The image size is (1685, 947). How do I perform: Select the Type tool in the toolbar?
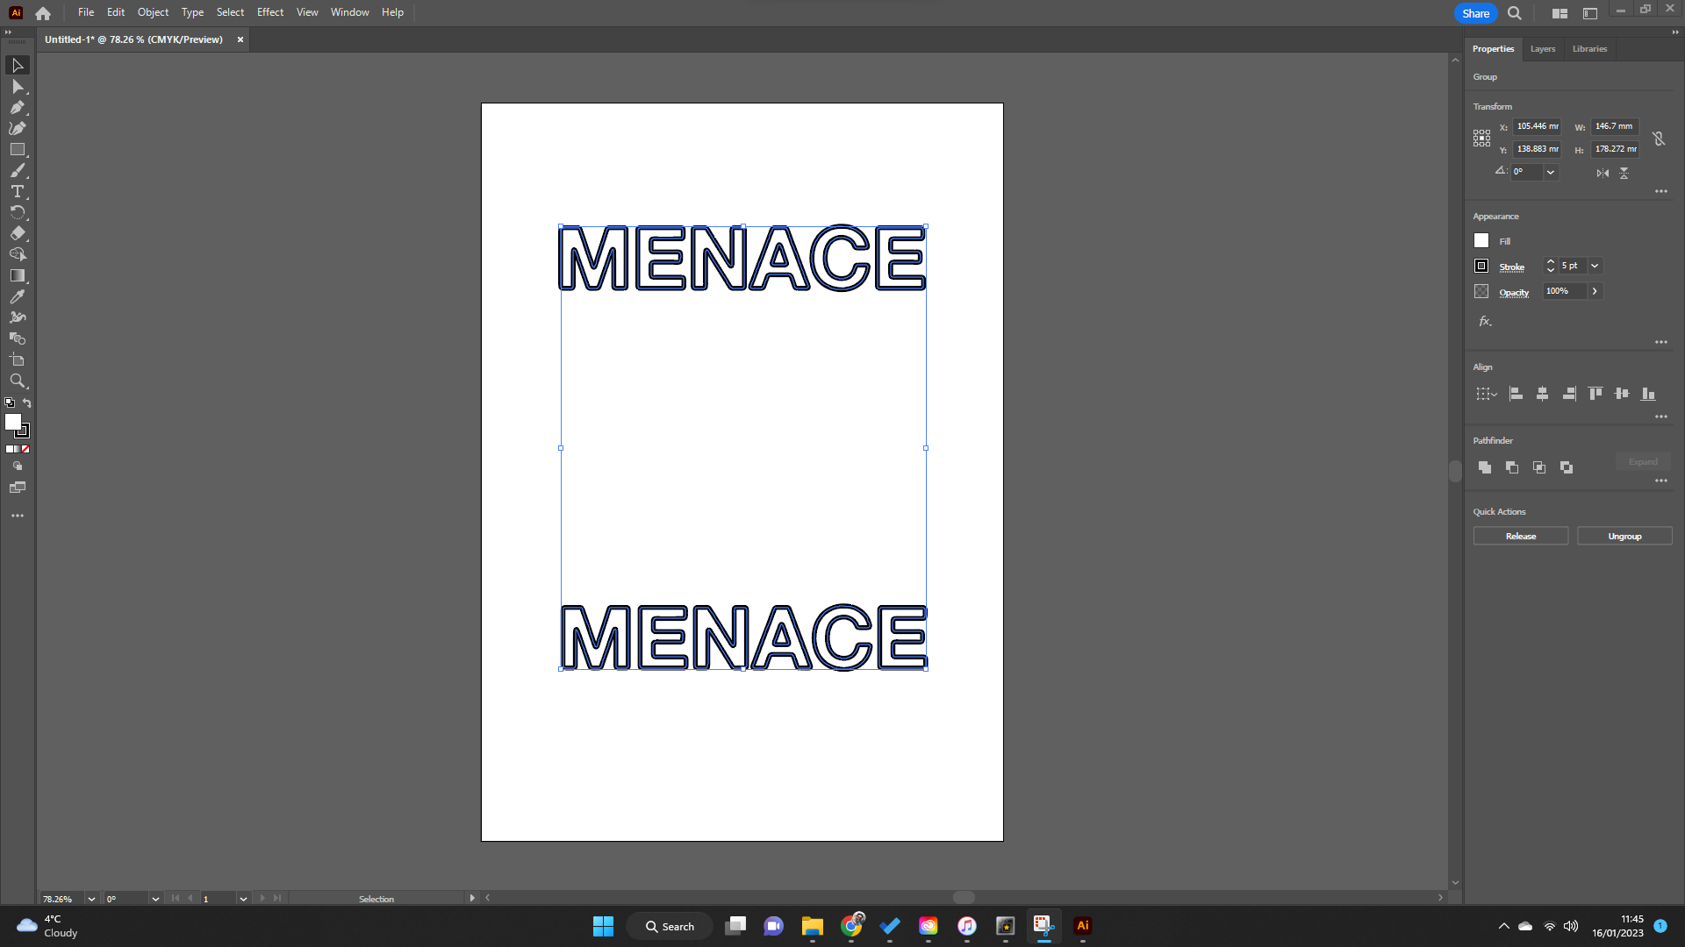[18, 191]
